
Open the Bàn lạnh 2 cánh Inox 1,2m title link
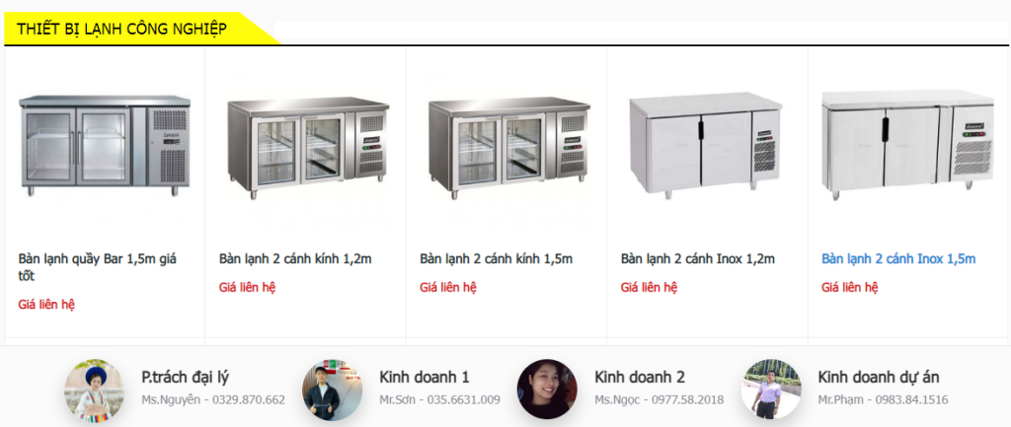click(x=698, y=259)
